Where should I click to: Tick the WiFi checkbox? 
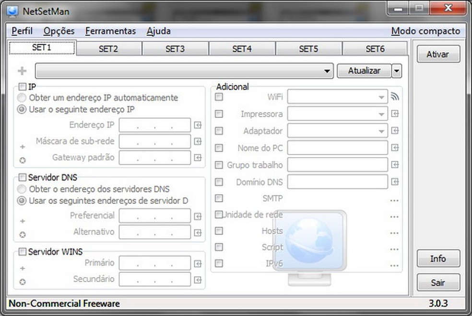pyautogui.click(x=219, y=97)
